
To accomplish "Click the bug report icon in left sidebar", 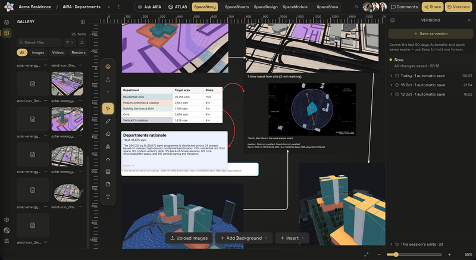I will pyautogui.click(x=7, y=241).
